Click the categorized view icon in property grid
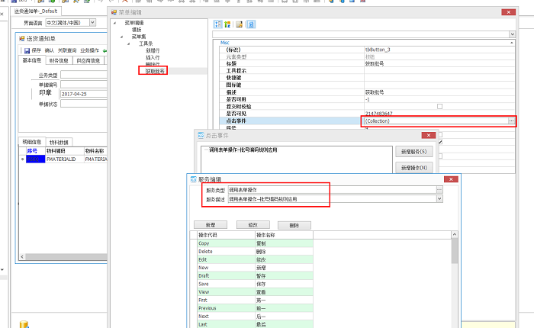534x328 pixels. (x=218, y=24)
